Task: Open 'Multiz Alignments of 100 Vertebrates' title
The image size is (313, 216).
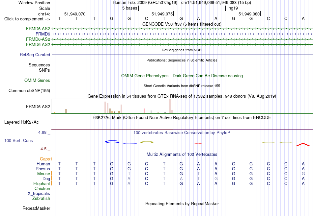Action: click(182, 155)
